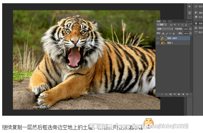203x133 pixels.
Task: Collapse Layers panel with double-arrow
Action: coord(187,21)
